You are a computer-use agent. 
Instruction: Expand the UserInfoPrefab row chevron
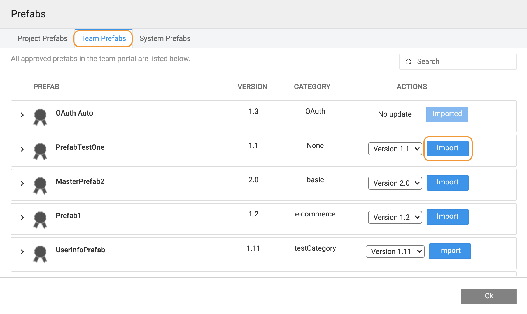[22, 252]
